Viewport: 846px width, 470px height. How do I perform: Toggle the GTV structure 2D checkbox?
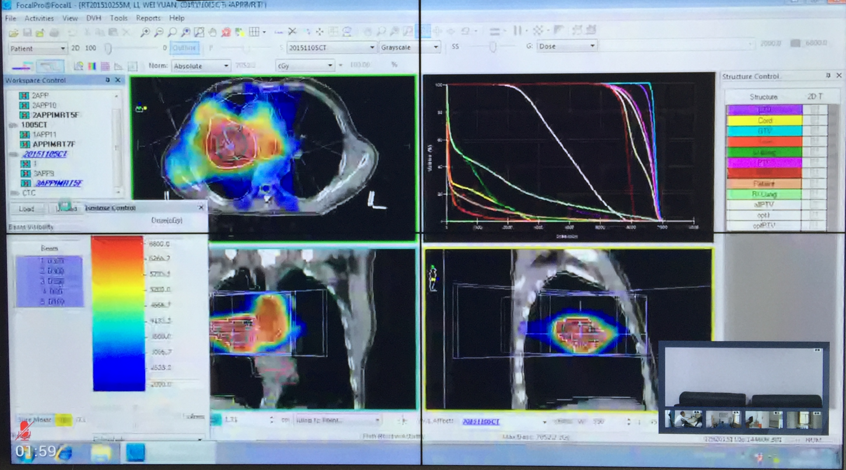(x=814, y=131)
